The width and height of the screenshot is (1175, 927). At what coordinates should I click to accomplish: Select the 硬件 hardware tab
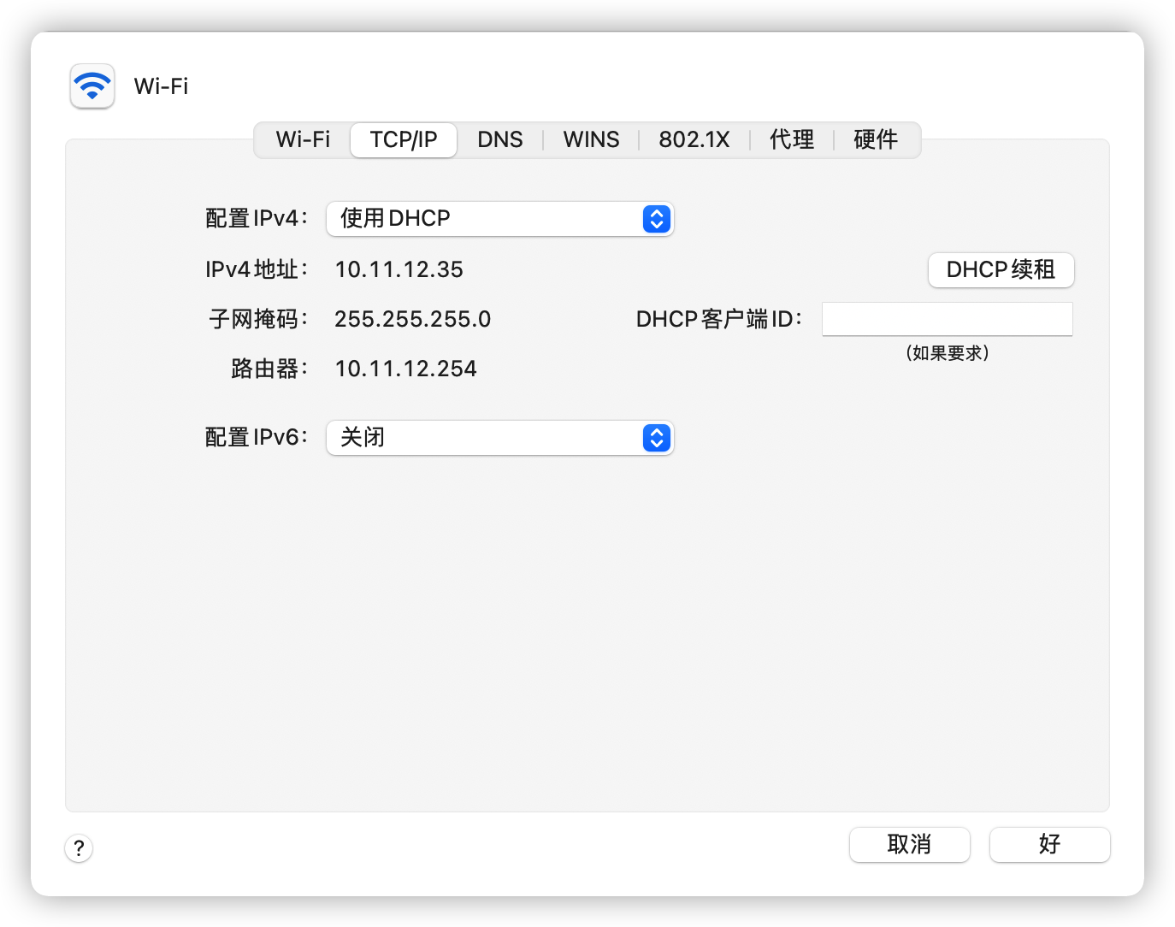(876, 139)
